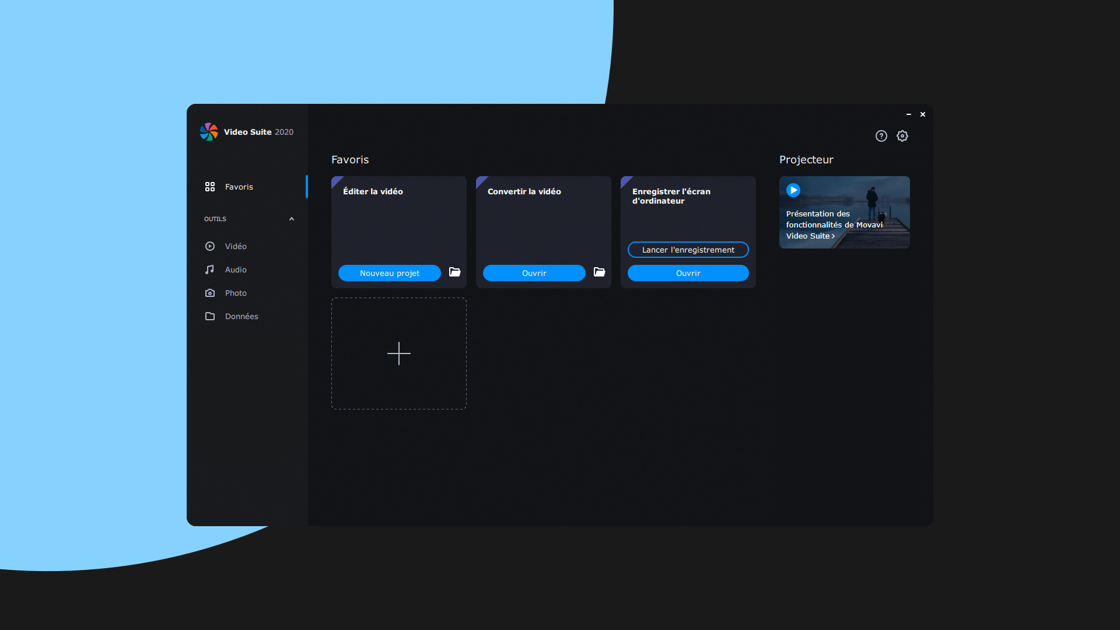Viewport: 1120px width, 630px height.
Task: Open Présentation des fonctionnalités link
Action: [833, 225]
